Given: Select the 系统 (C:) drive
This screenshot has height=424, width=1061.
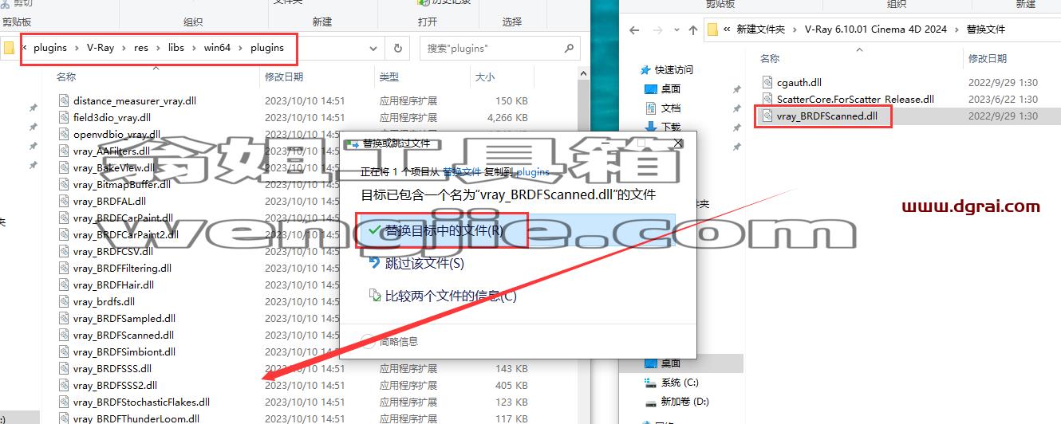Looking at the screenshot, I should coord(671,383).
